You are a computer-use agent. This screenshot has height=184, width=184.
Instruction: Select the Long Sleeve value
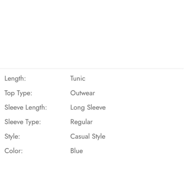coord(88,108)
